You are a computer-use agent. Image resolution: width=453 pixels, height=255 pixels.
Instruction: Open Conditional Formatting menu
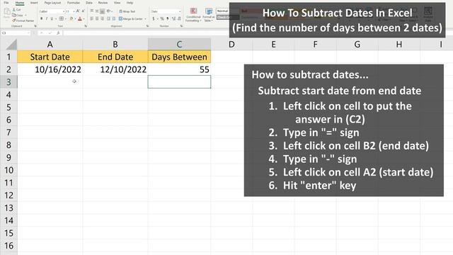pos(193,15)
